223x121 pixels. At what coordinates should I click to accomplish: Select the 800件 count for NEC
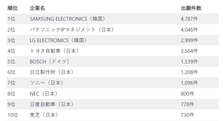click(188, 94)
